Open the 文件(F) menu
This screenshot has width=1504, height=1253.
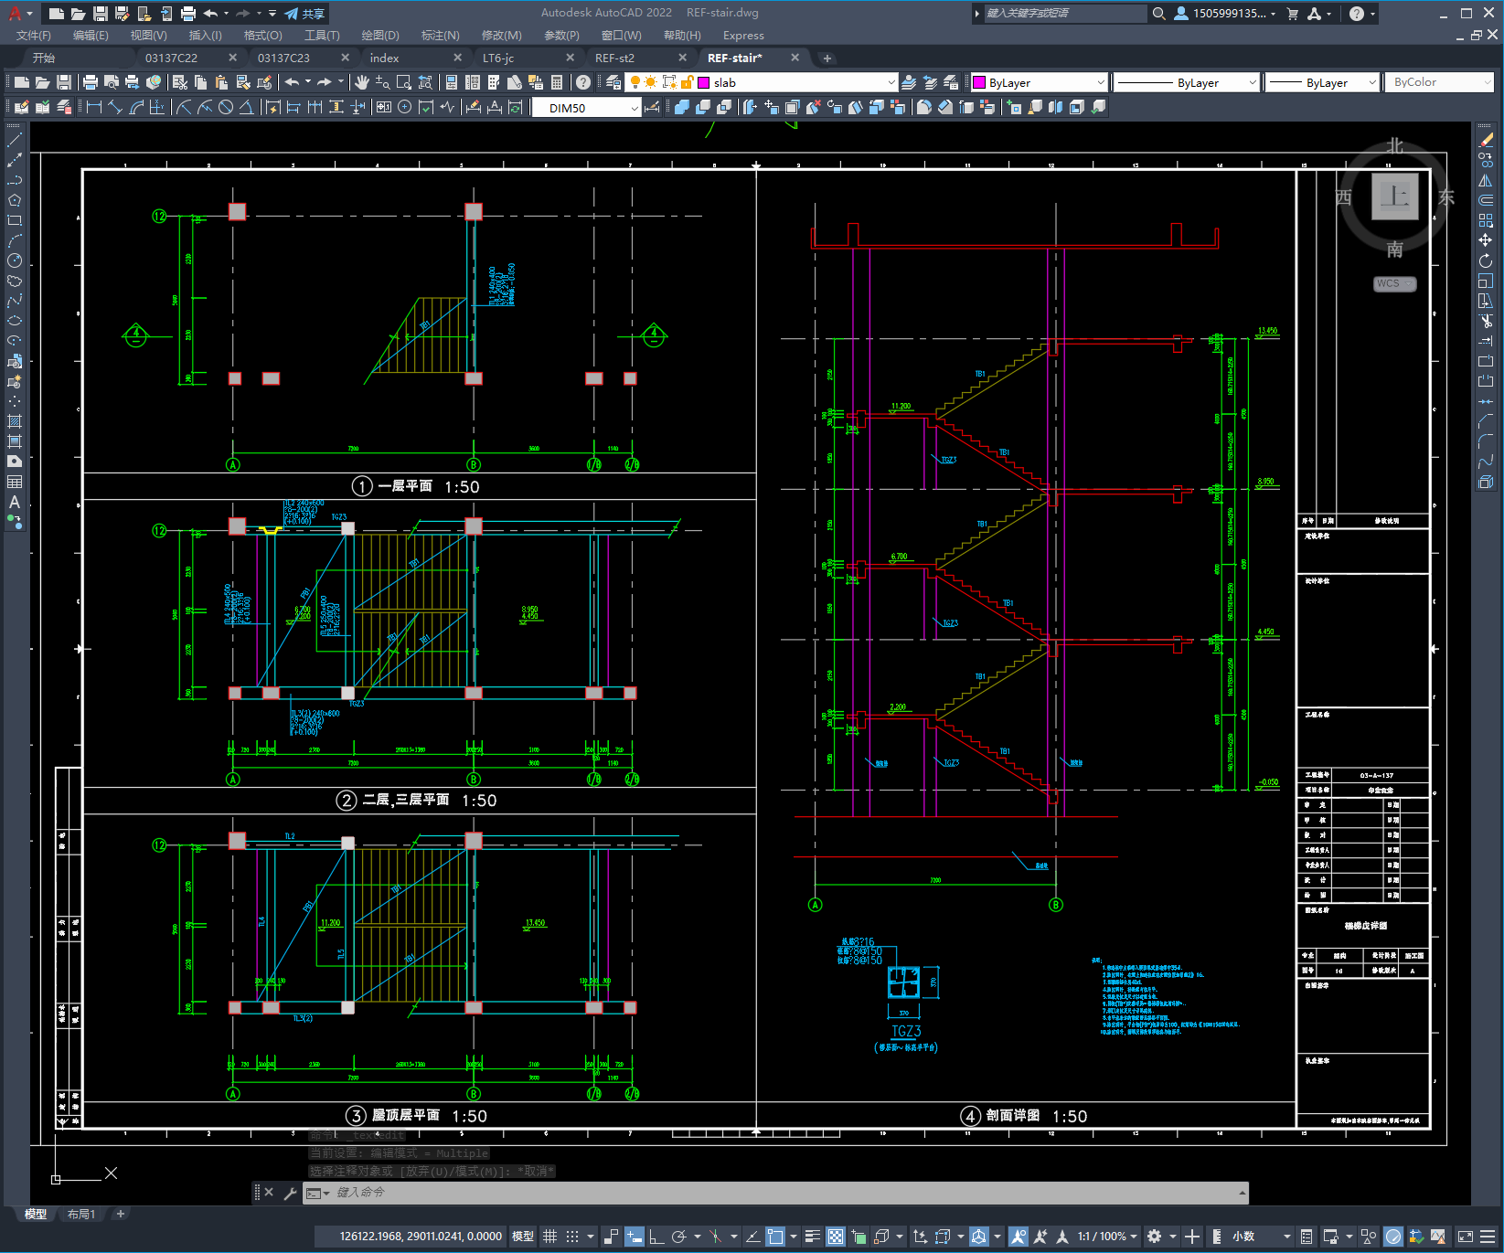[34, 36]
